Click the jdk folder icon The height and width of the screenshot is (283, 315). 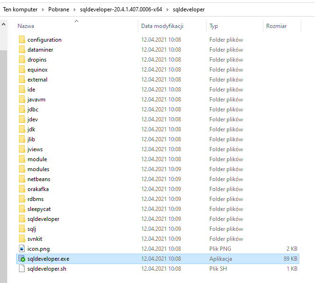22,129
